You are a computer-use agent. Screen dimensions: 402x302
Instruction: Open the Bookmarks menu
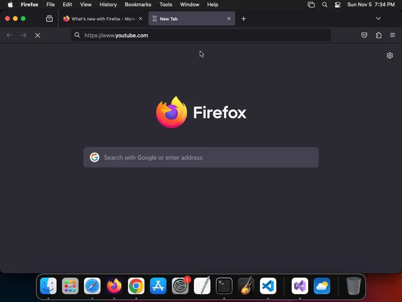(x=138, y=5)
